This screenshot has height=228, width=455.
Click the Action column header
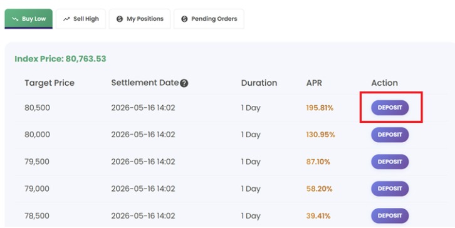tap(384, 83)
